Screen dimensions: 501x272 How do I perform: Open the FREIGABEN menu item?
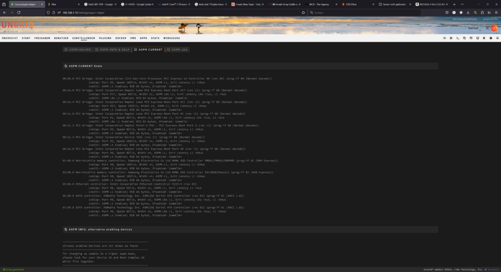(42, 38)
